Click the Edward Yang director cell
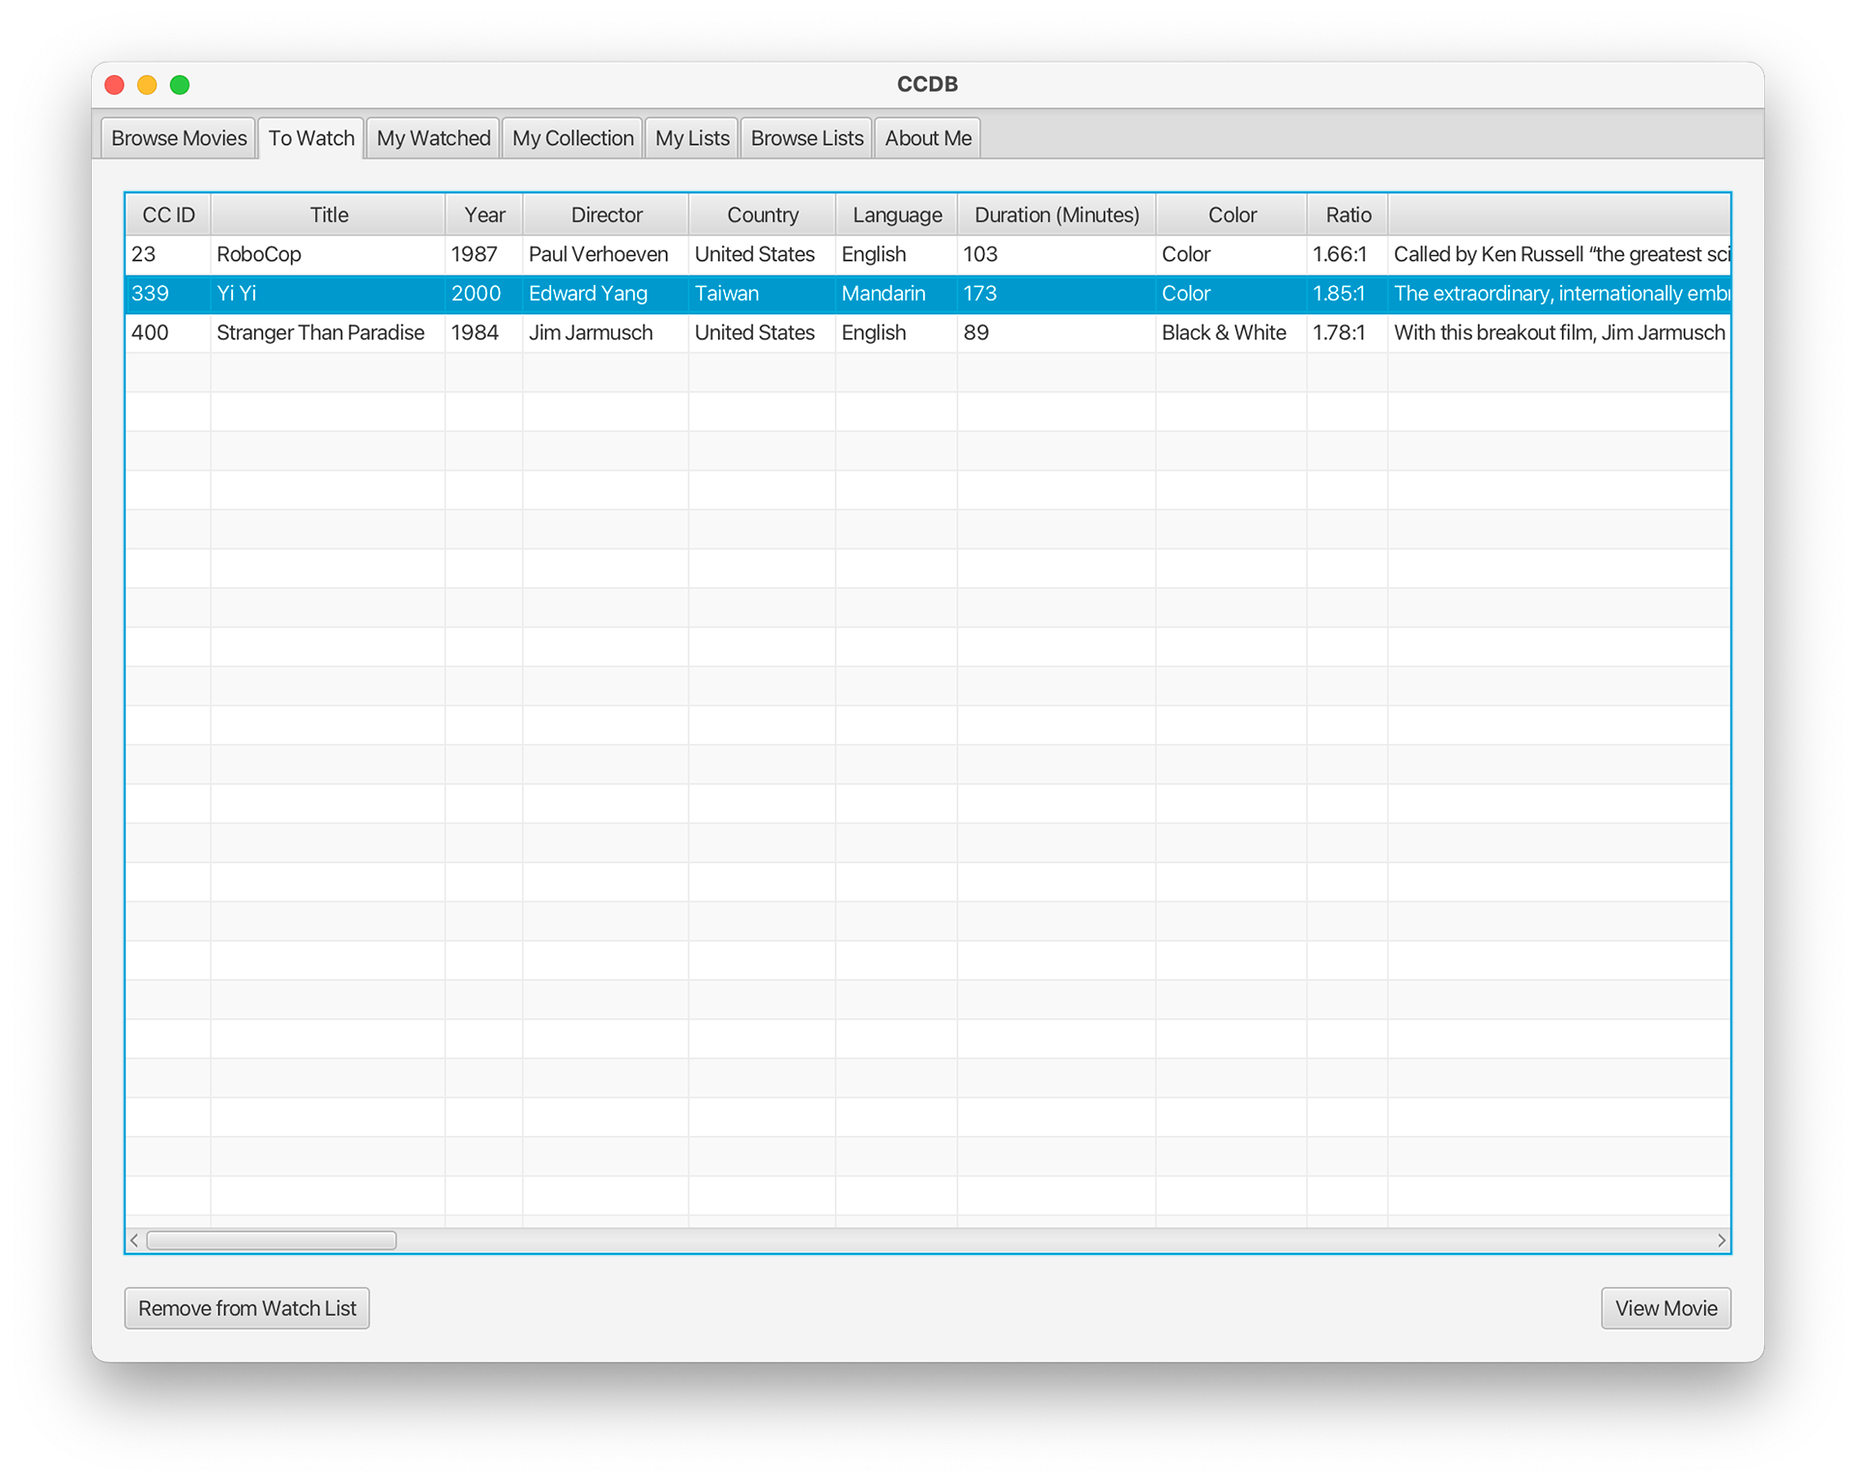1856x1483 pixels. click(x=605, y=294)
